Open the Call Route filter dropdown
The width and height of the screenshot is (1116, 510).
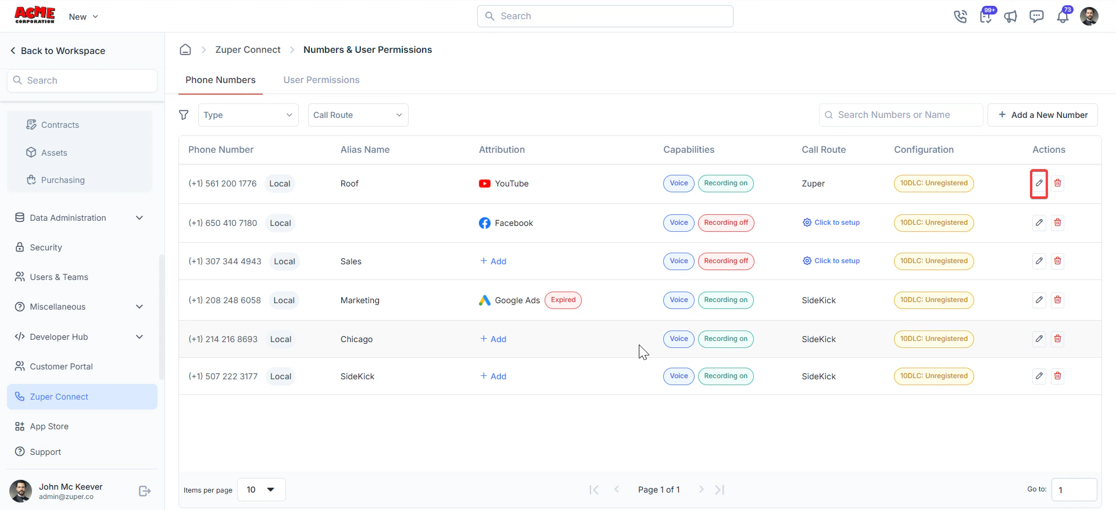click(x=358, y=115)
